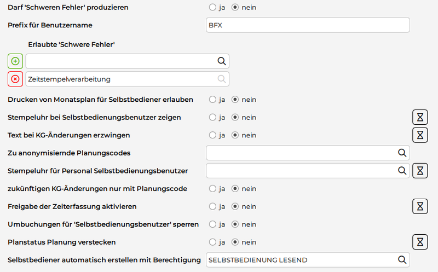
Task: Click hourglass icon beside Text bei KG-Änderungen erzwingen
Action: pos(420,135)
